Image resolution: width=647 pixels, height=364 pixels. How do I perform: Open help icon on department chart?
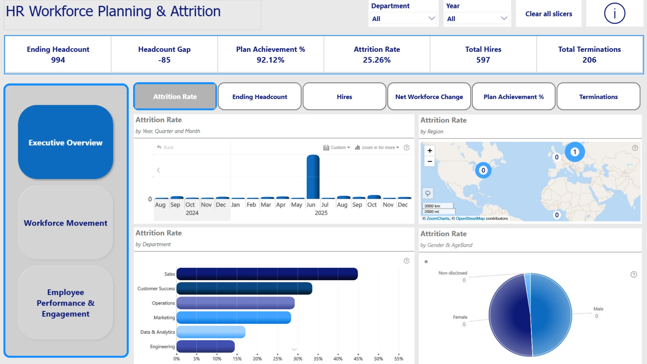point(406,261)
